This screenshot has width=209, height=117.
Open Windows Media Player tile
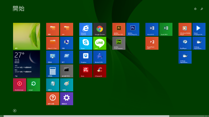click(x=185, y=29)
